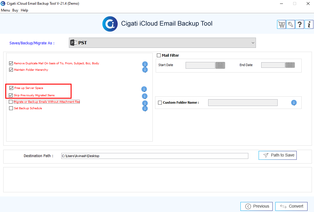Enable Migrate Emails Without Attachment files
The width and height of the screenshot is (314, 212).
11,102
